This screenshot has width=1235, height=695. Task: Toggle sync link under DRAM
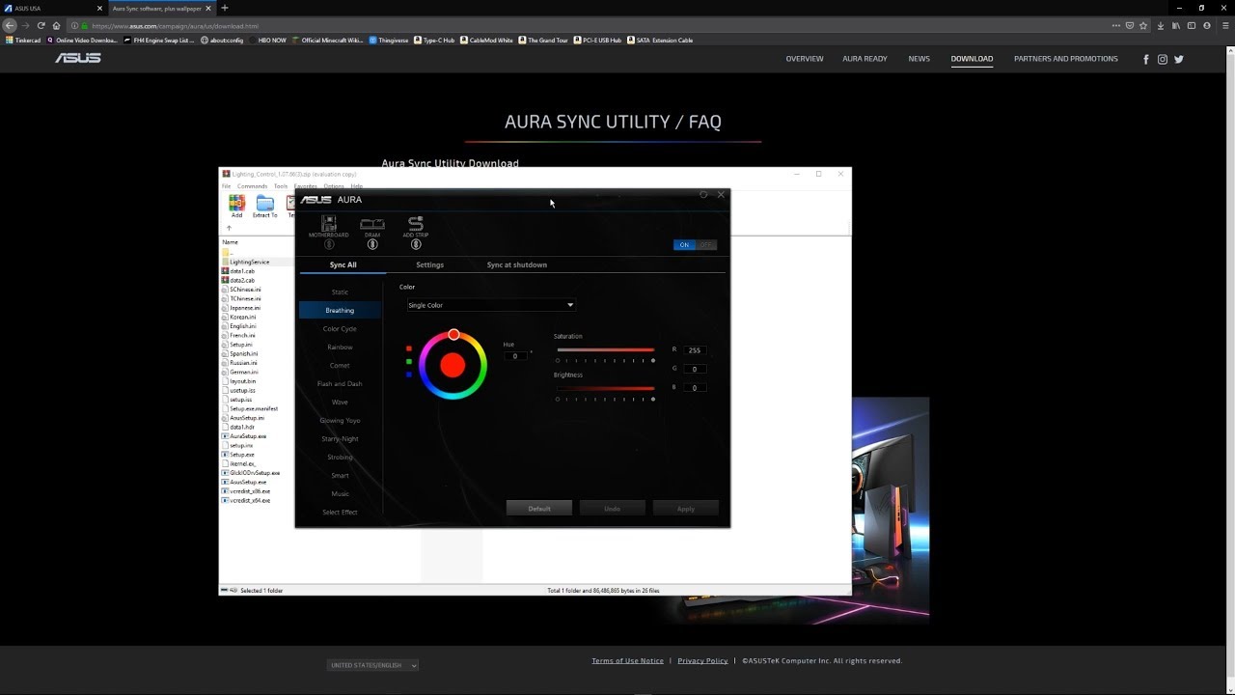[372, 244]
